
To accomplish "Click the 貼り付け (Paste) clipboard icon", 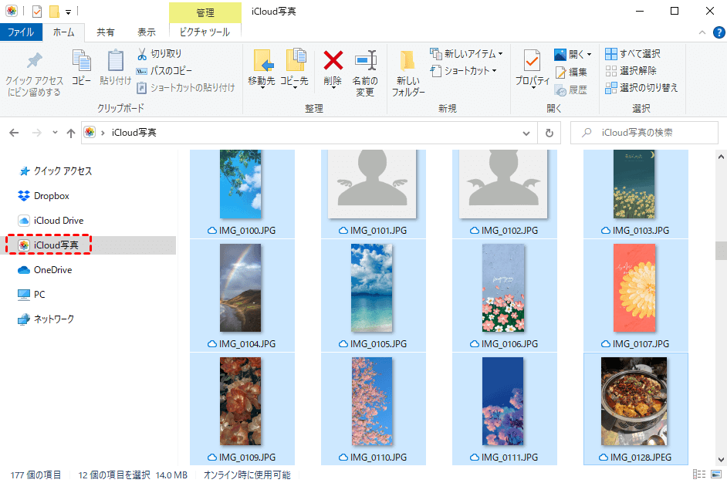I will (115, 62).
